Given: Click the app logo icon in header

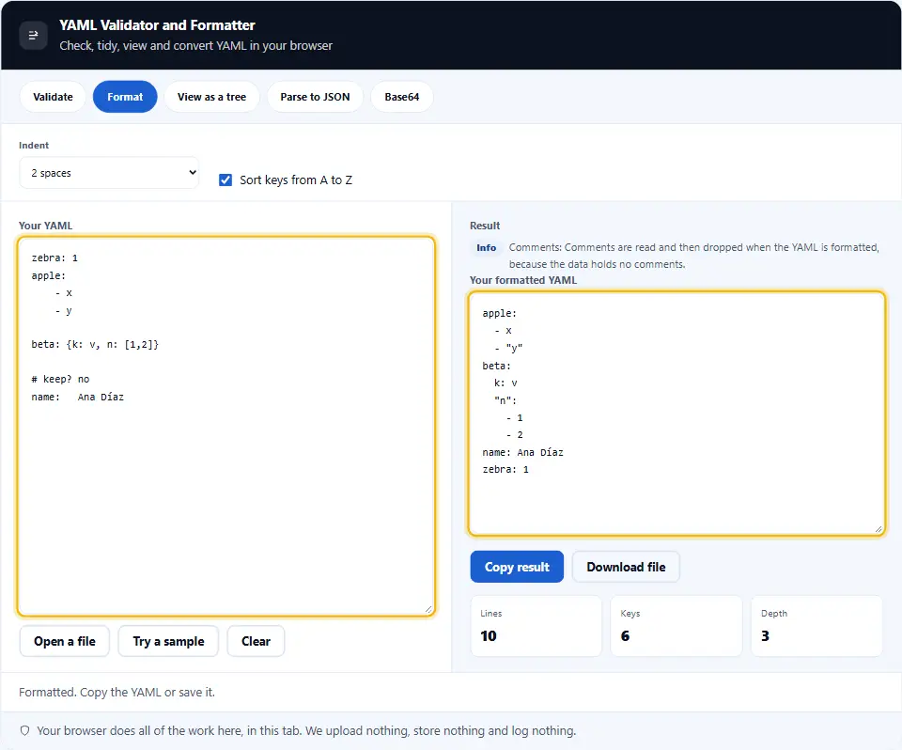Looking at the screenshot, I should click(x=34, y=35).
